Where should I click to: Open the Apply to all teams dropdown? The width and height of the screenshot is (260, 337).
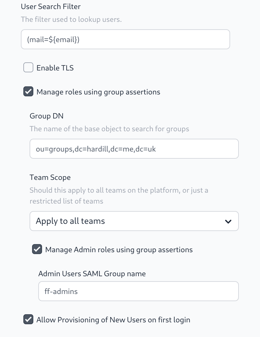click(x=134, y=221)
